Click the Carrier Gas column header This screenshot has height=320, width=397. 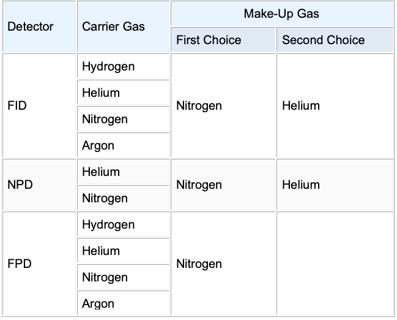pyautogui.click(x=113, y=26)
